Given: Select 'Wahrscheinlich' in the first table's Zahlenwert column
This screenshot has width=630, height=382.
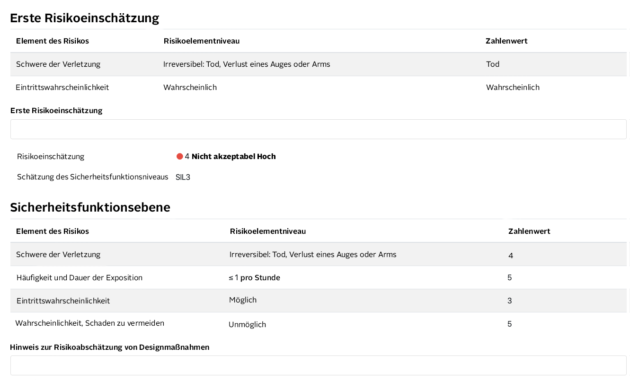Looking at the screenshot, I should (513, 88).
